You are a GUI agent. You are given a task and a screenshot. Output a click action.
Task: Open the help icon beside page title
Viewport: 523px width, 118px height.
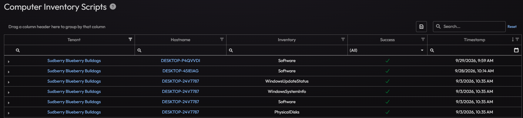[113, 7]
